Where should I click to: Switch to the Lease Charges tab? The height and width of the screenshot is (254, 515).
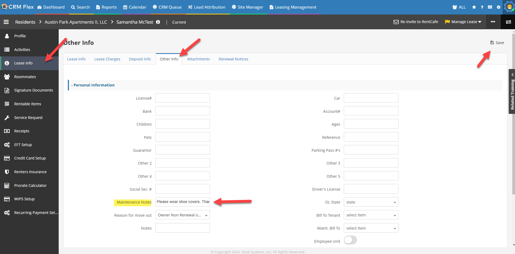pos(107,59)
